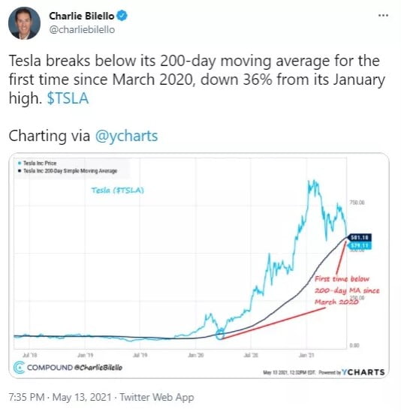This screenshot has height=412, width=401.
Task: Open the @charliebilello handle link
Action: click(x=82, y=30)
